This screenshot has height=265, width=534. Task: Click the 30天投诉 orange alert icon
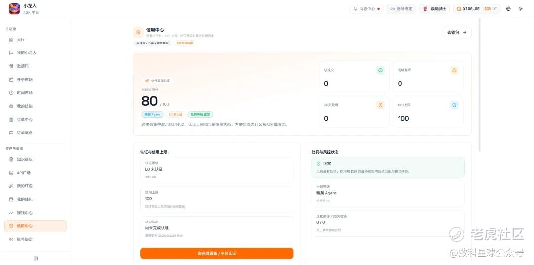[x=380, y=105]
